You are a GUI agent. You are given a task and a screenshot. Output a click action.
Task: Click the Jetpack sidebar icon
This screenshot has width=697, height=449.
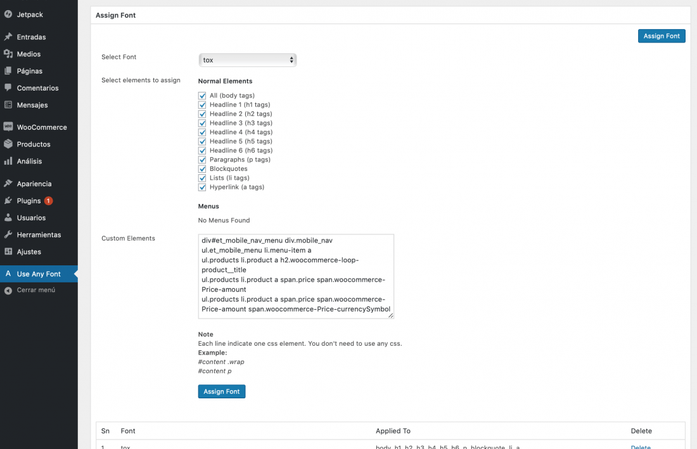tap(8, 14)
